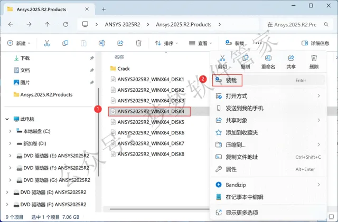Click Cut (剪切) in the context menu
The width and height of the screenshot is (338, 222).
[222, 62]
